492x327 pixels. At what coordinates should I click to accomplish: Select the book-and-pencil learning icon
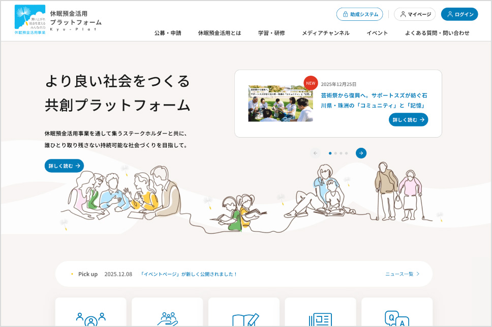point(243,315)
